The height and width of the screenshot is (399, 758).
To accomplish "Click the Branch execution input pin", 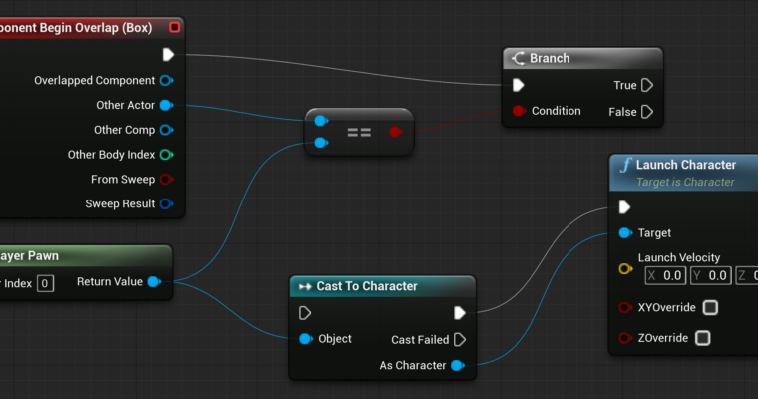I will (x=519, y=85).
